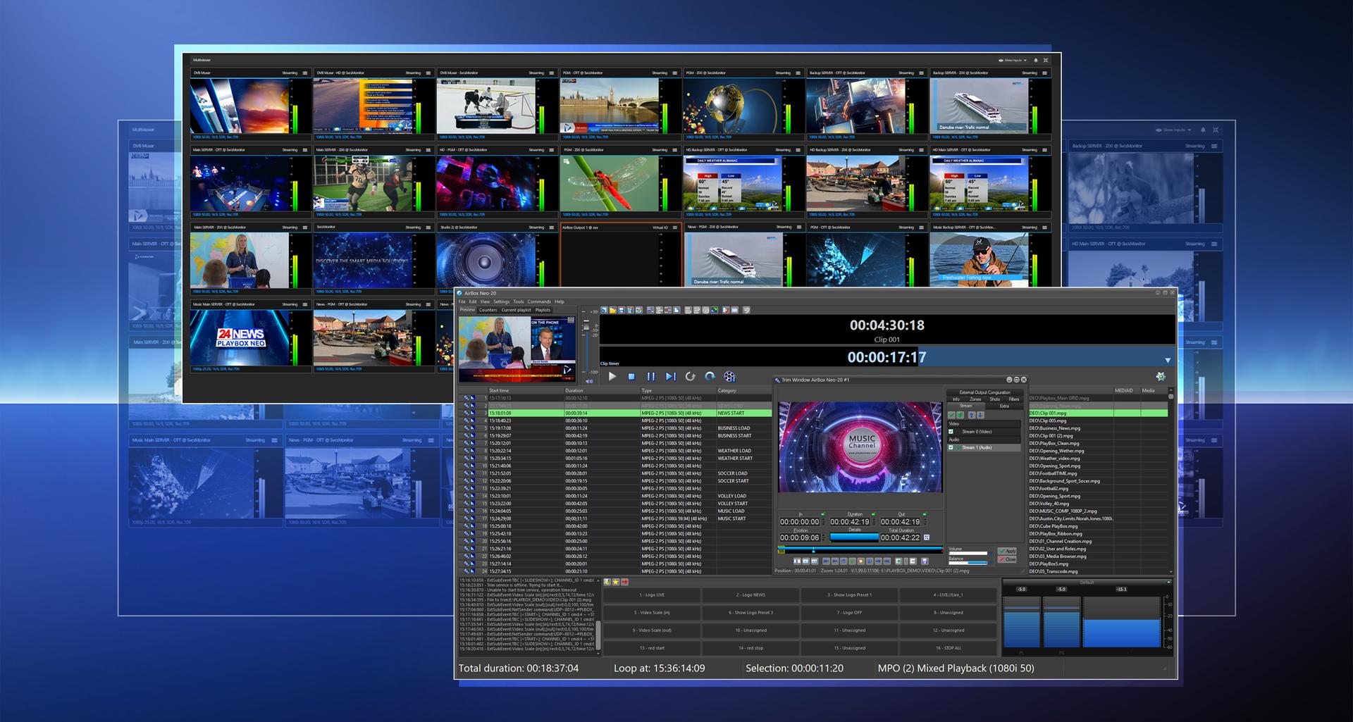Click the Save playlist icon in the toolbar
This screenshot has width=1353, height=722.
(622, 310)
